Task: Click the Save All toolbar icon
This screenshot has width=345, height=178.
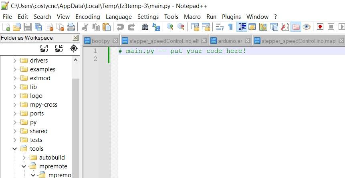Action: 38,27
